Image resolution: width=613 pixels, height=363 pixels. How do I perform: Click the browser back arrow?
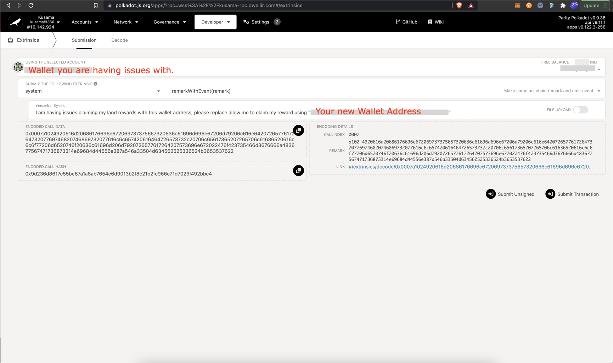click(x=8, y=5)
